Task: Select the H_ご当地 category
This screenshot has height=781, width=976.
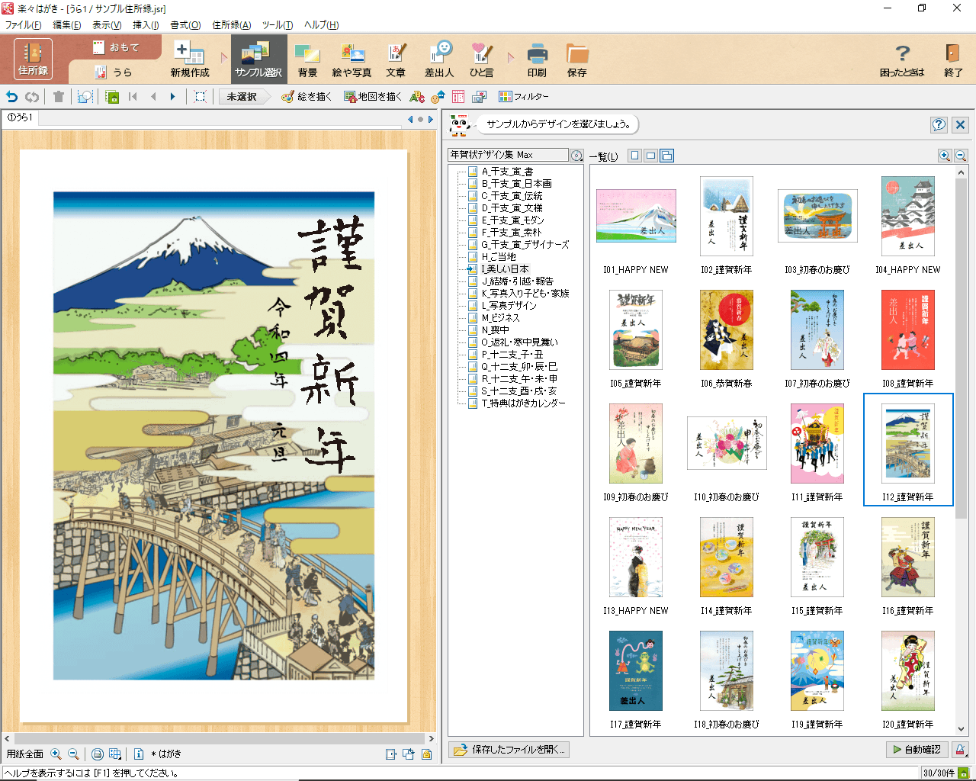Action: click(x=499, y=257)
